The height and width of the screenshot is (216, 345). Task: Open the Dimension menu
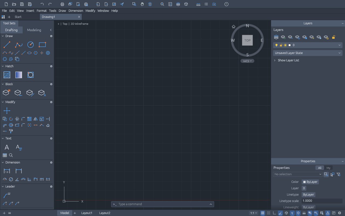76,11
